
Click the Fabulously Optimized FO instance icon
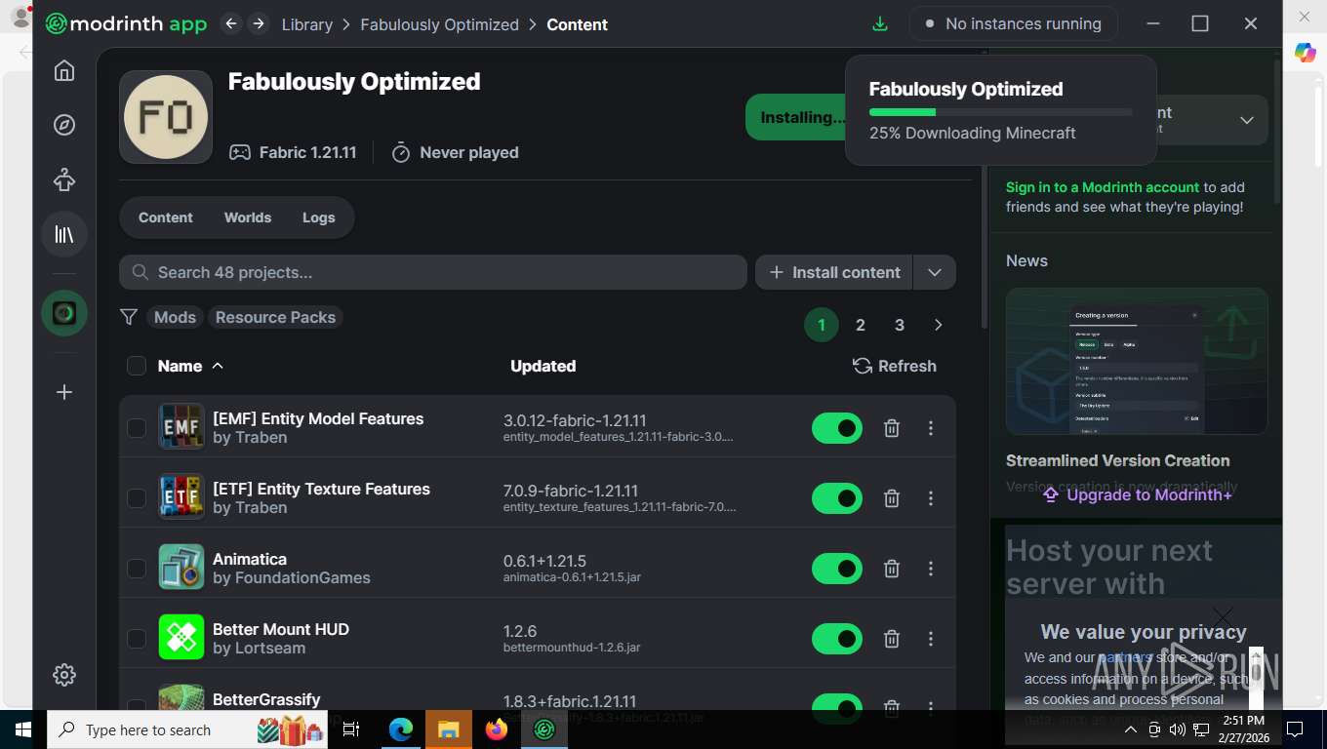coord(166,117)
